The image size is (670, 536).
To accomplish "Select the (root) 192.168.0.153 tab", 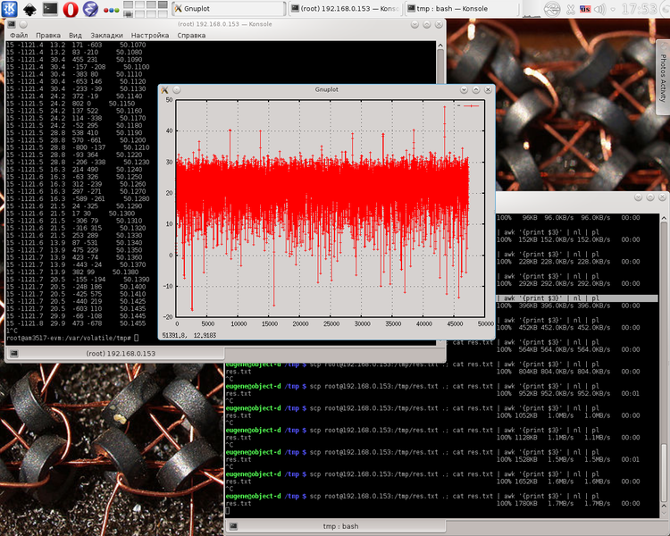I will coord(120,354).
